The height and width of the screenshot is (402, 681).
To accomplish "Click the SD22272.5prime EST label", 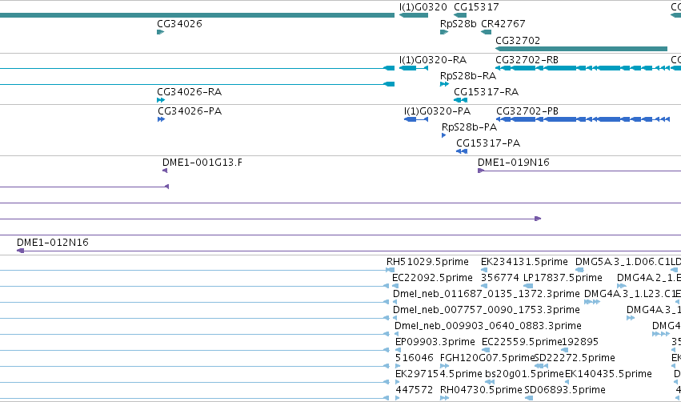I will click(x=575, y=358).
